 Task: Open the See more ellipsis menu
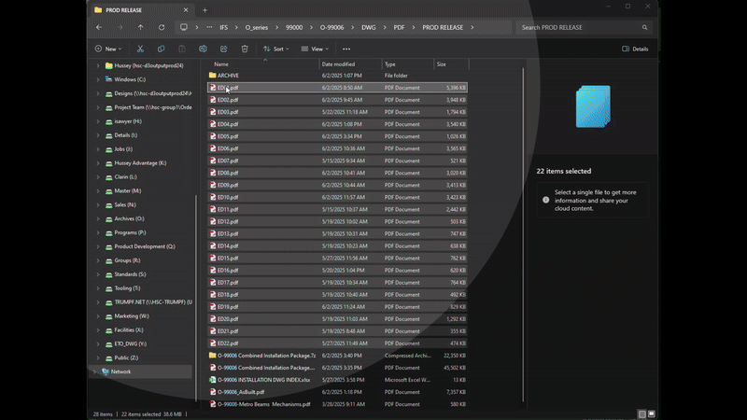click(x=346, y=49)
